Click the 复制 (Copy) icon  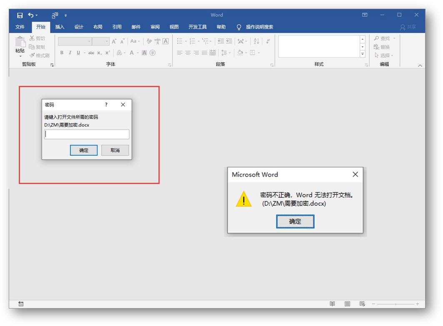click(x=32, y=46)
